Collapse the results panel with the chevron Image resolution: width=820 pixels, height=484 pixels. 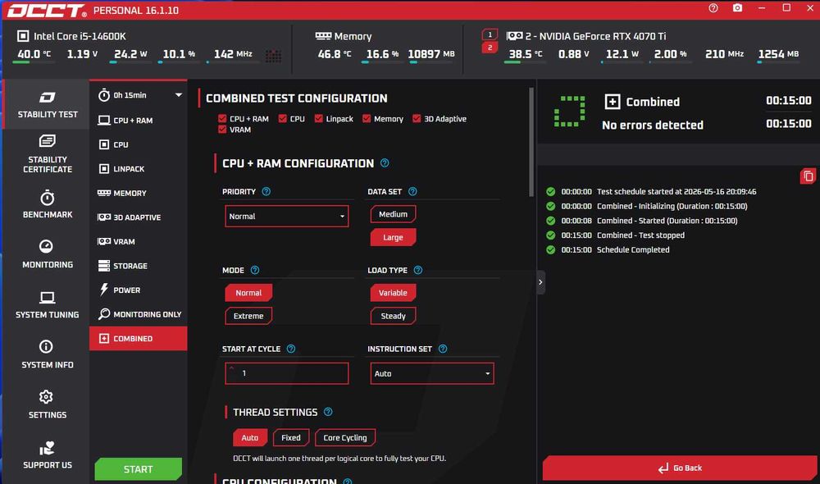tap(540, 282)
